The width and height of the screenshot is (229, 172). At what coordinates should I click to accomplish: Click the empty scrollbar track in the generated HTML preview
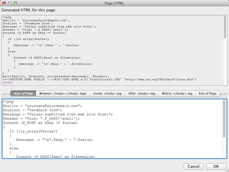coord(225,64)
